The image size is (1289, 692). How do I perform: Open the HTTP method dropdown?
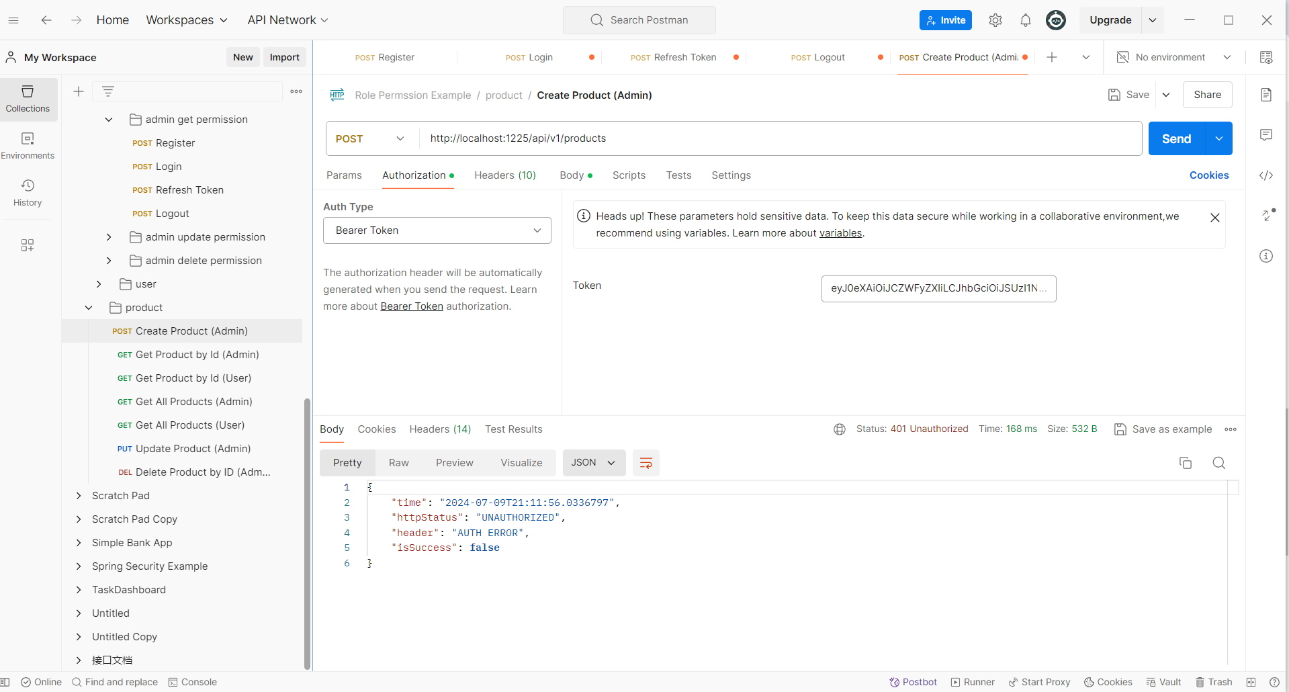point(370,138)
